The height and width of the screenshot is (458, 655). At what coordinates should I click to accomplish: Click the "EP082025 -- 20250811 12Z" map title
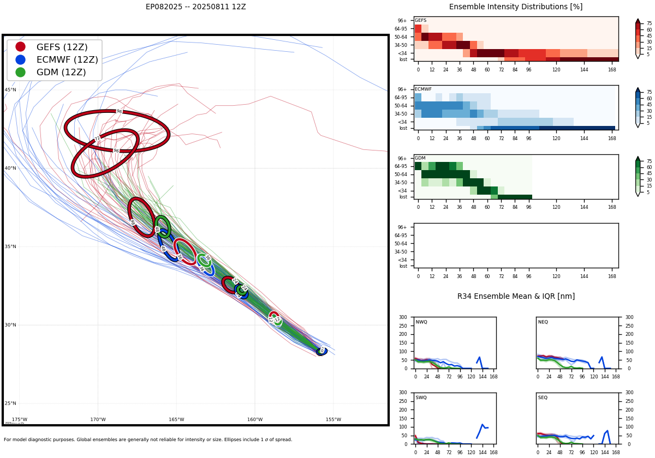pyautogui.click(x=195, y=7)
